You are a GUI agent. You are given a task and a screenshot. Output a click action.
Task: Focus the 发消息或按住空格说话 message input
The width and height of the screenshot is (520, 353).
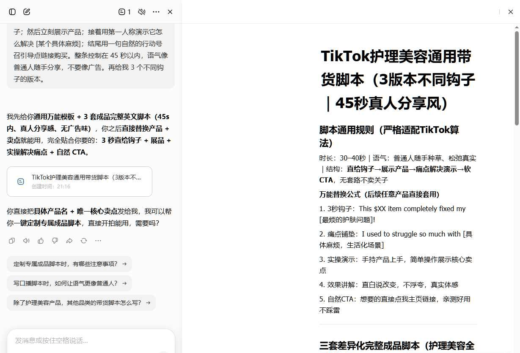coord(91,340)
